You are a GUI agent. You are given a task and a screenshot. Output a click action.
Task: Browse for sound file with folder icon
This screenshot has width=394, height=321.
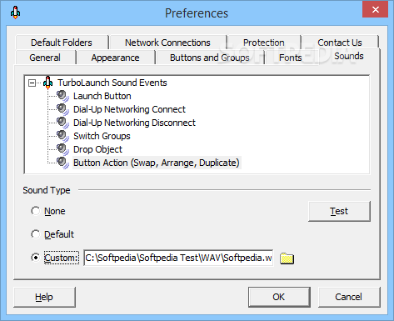[287, 258]
